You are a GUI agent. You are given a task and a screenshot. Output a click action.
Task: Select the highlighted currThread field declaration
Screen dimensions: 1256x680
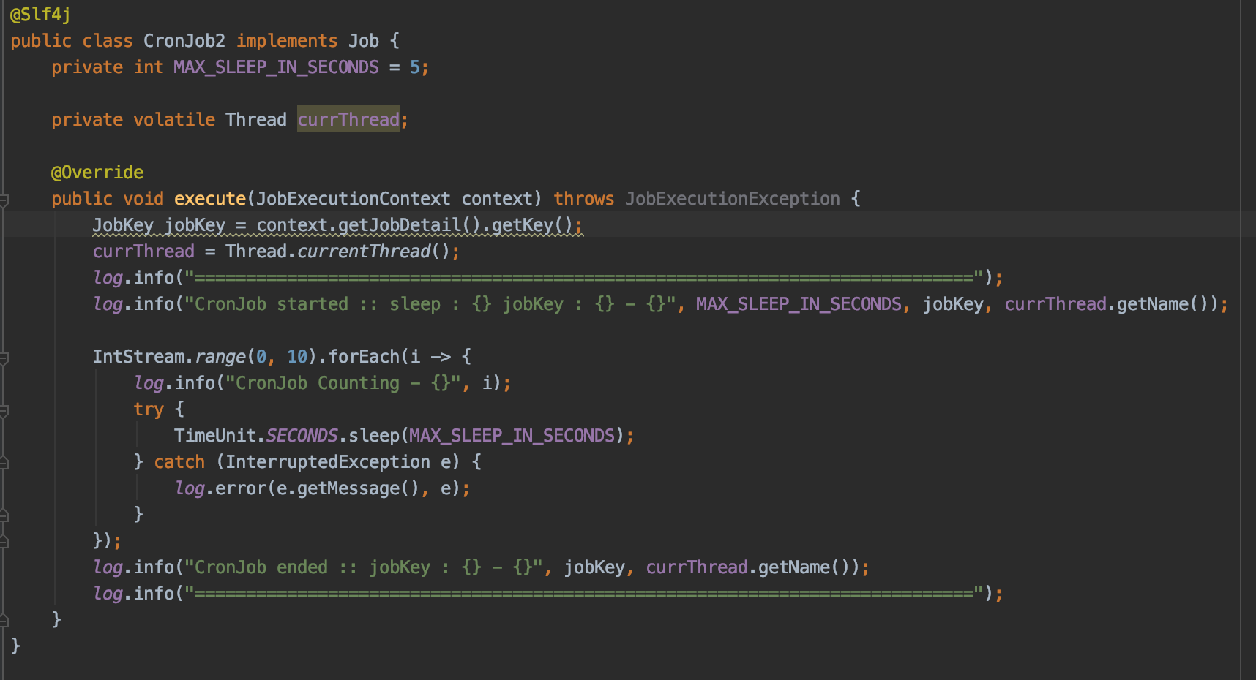point(348,120)
